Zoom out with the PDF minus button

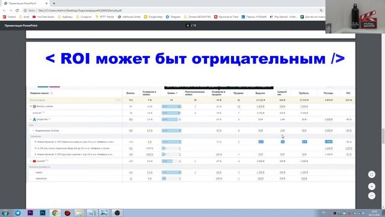coord(372,195)
